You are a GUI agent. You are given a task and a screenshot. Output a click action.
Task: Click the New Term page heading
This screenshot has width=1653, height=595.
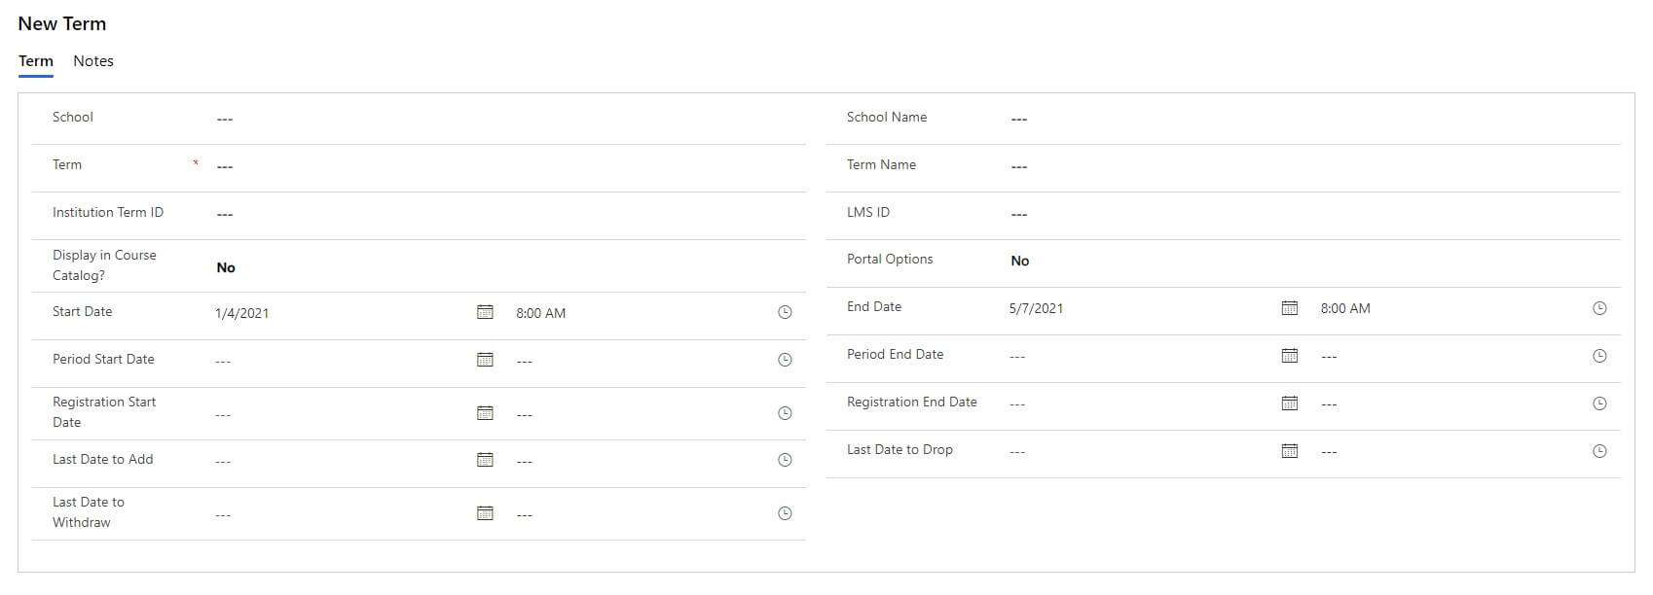[x=62, y=23]
